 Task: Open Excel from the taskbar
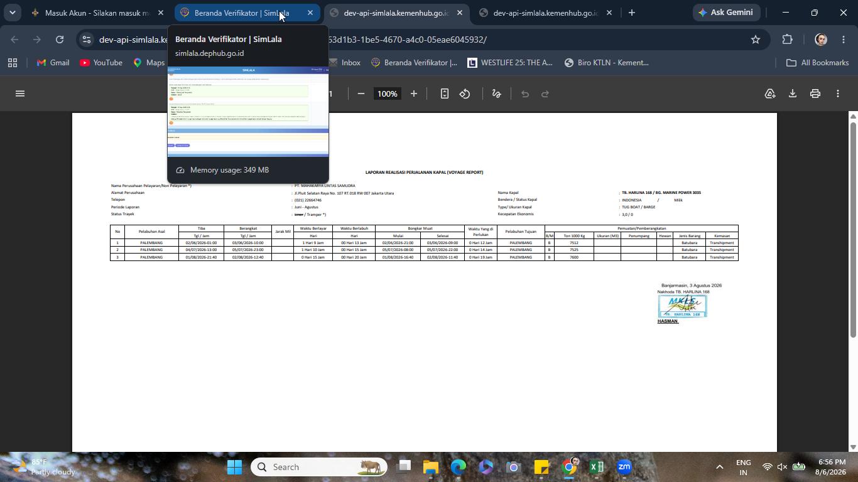[597, 467]
